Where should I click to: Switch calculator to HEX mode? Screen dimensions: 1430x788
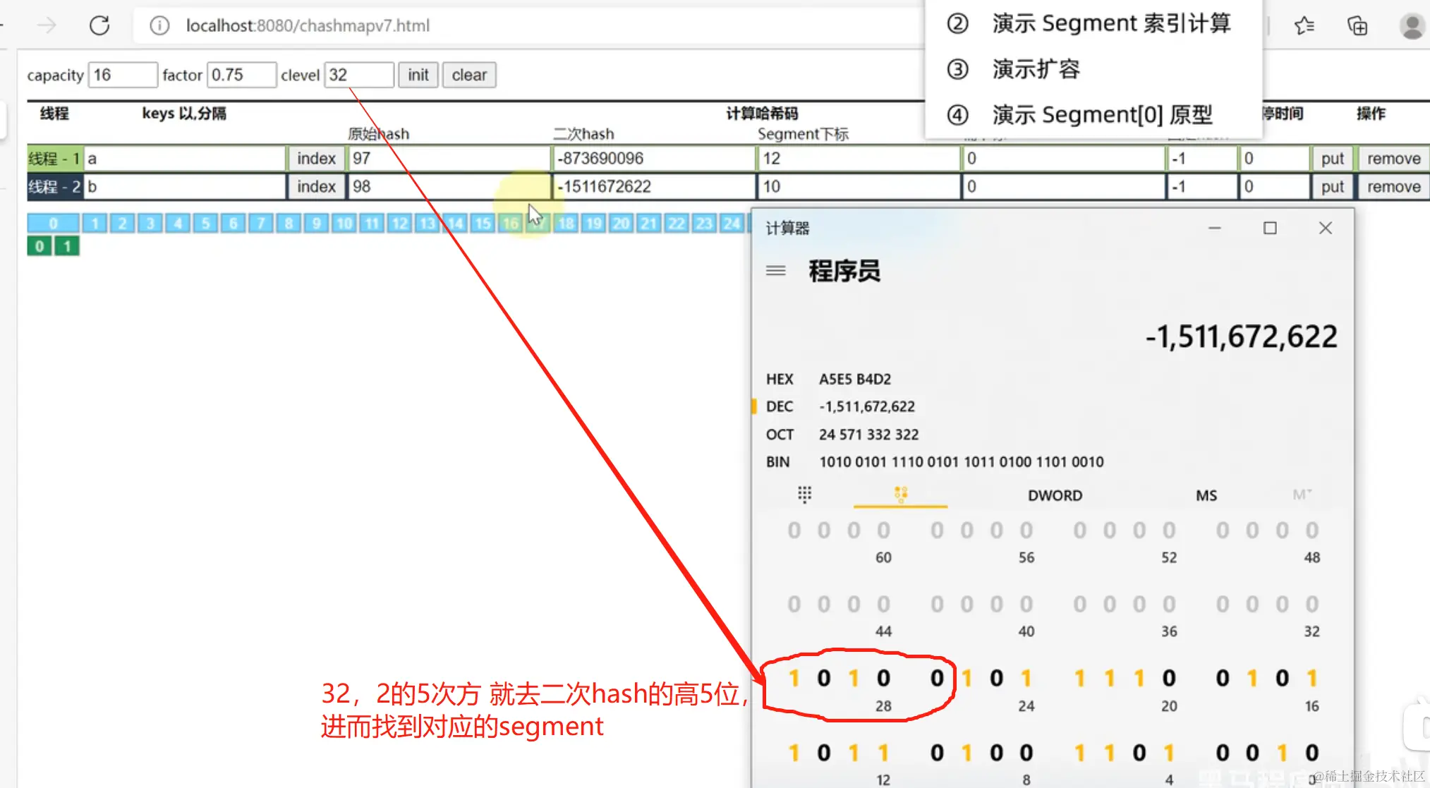point(779,379)
